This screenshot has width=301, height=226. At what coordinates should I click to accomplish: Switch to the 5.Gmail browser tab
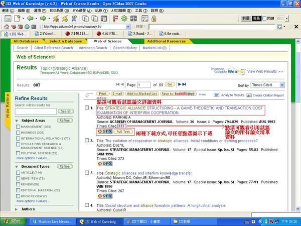[140, 34]
